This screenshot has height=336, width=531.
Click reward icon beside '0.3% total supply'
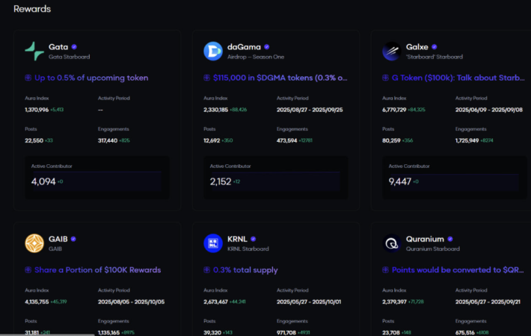(x=207, y=270)
